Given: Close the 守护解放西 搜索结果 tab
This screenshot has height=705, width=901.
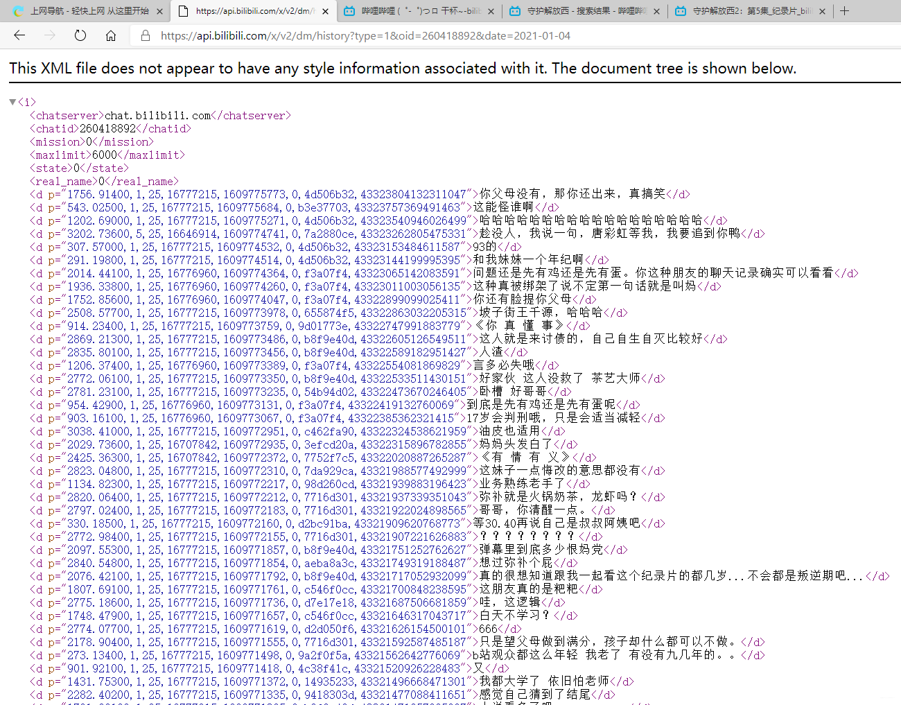Looking at the screenshot, I should click(656, 11).
